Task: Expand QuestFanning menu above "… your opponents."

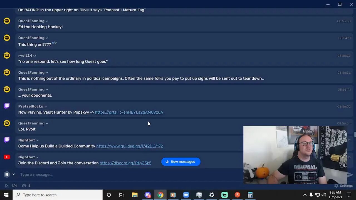Action: [x=47, y=89]
